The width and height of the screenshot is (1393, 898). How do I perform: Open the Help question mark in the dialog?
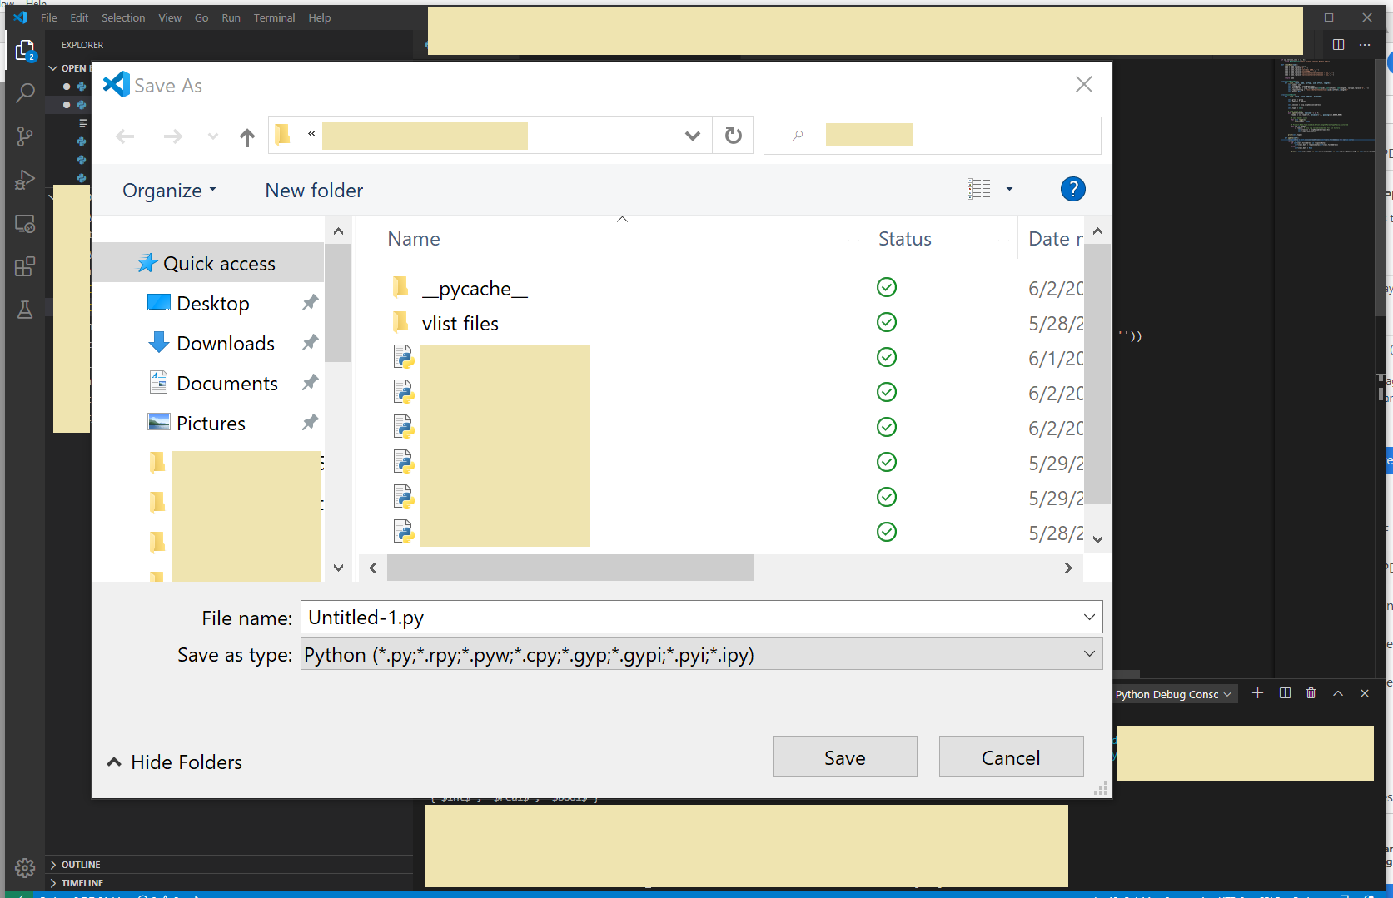1072,189
